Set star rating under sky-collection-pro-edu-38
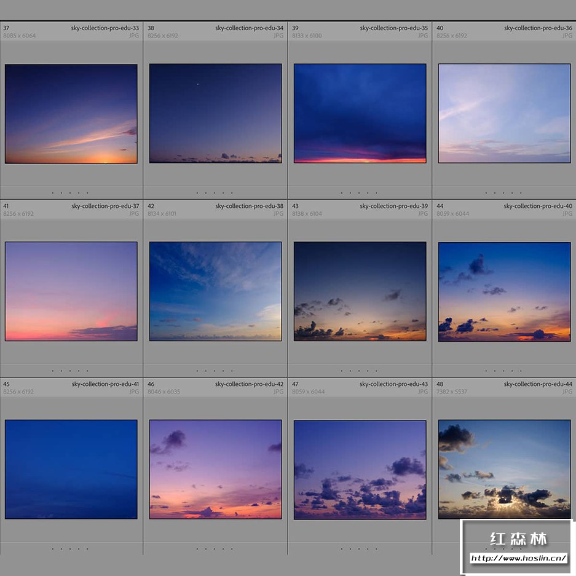 pos(215,371)
